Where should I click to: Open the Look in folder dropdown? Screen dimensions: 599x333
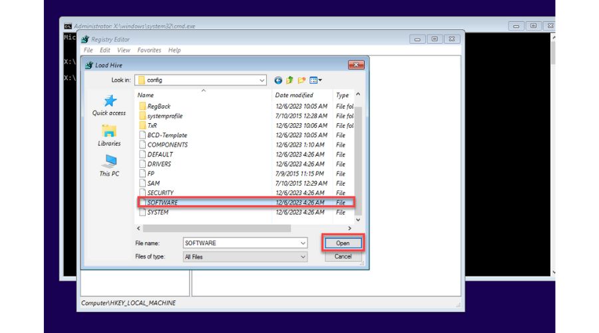[262, 81]
